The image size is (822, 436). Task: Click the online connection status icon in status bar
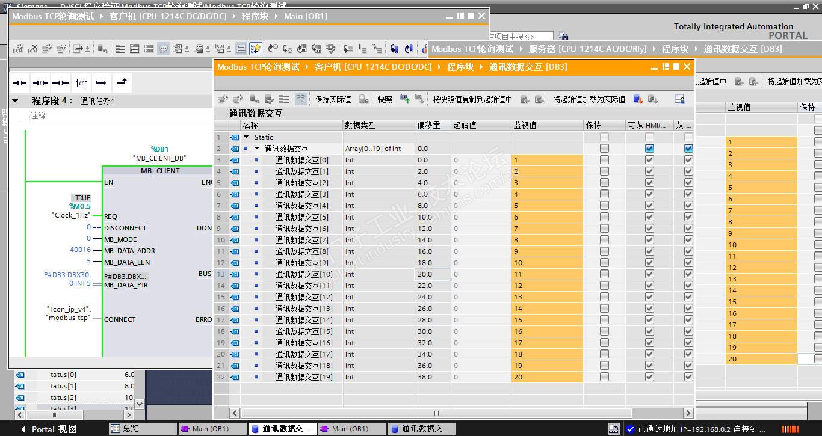pos(630,429)
